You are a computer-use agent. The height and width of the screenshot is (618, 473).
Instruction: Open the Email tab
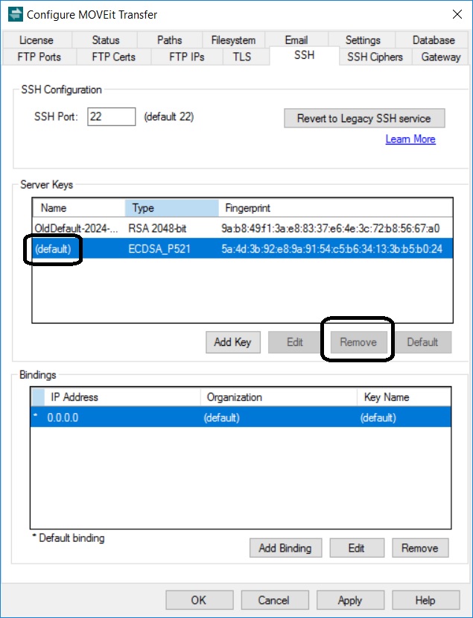click(296, 40)
